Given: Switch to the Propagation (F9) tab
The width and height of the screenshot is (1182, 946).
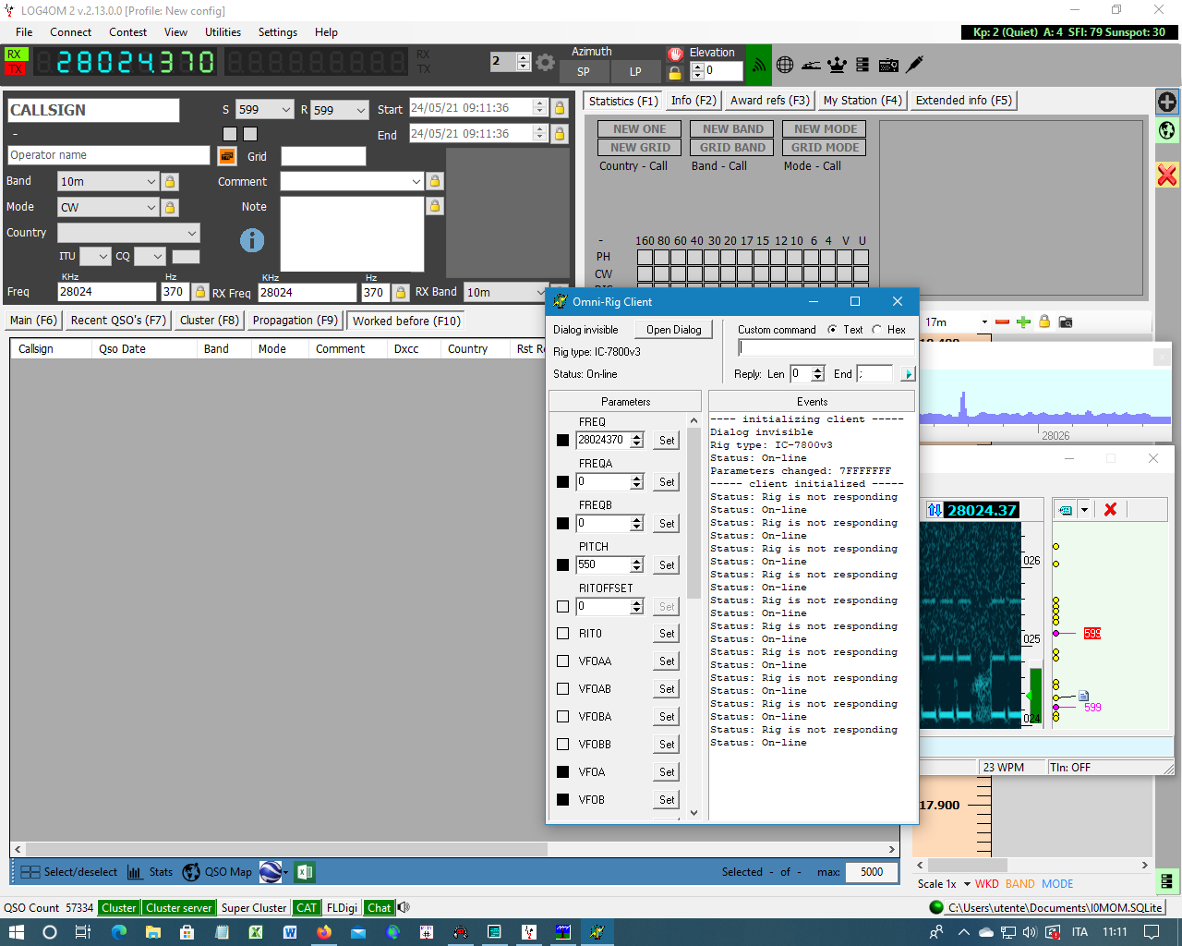Looking at the screenshot, I should point(295,321).
